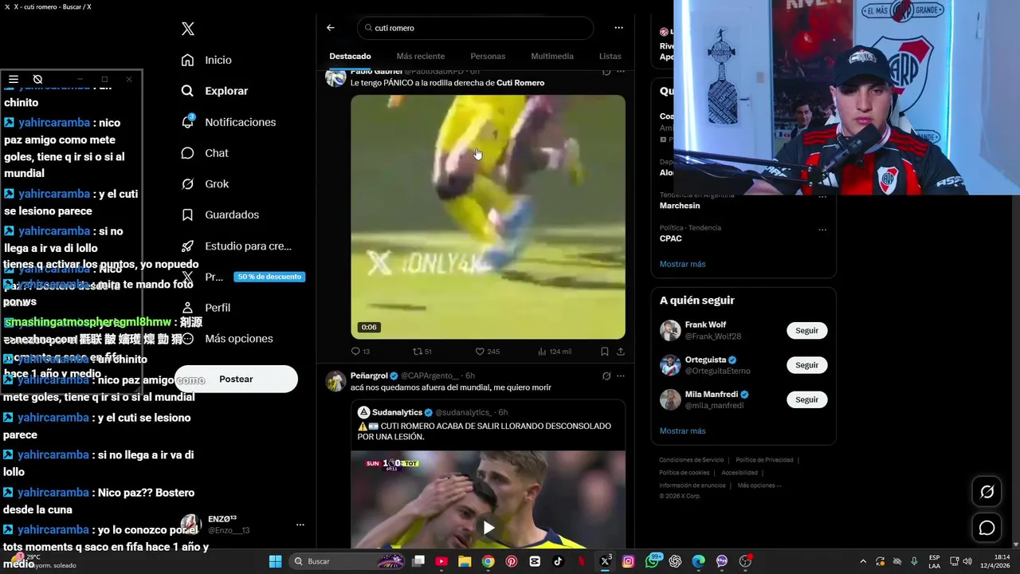This screenshot has height=574, width=1020.
Task: Open the Windows Start menu
Action: [x=275, y=561]
